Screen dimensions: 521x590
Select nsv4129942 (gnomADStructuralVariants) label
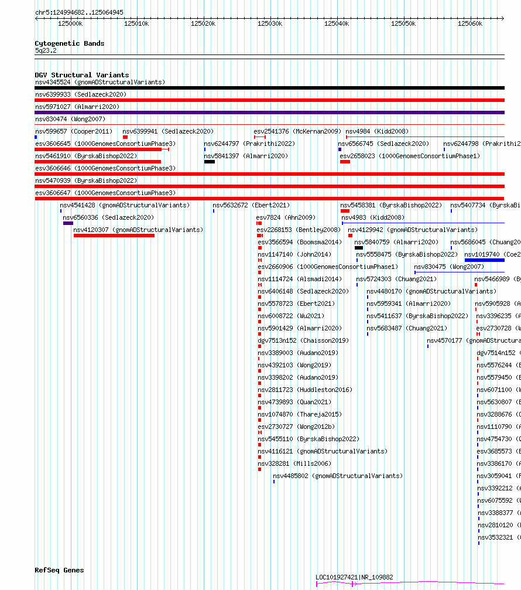[413, 230]
